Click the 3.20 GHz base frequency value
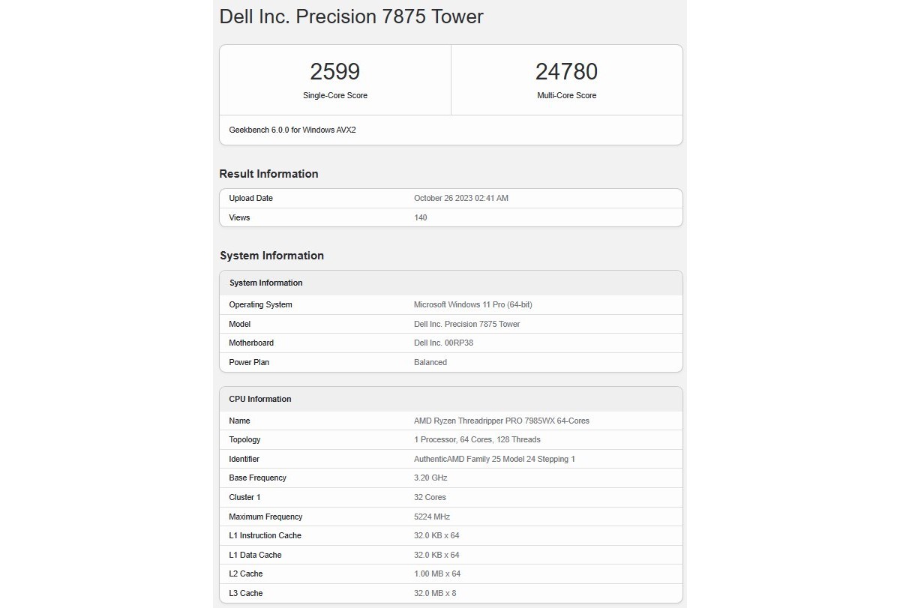 click(x=430, y=478)
